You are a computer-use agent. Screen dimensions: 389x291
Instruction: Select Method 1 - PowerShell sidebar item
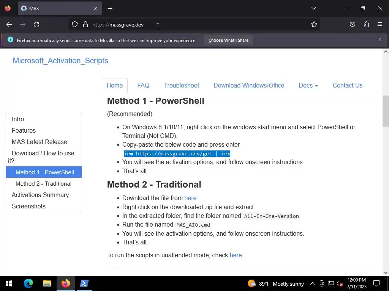click(x=44, y=172)
